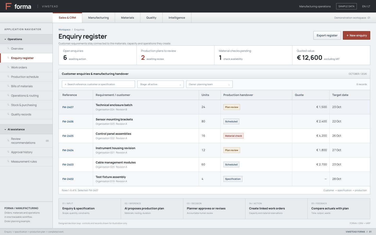376x235 pixels.
Task: Open the Stage: all active dropdown
Action: 161,84
